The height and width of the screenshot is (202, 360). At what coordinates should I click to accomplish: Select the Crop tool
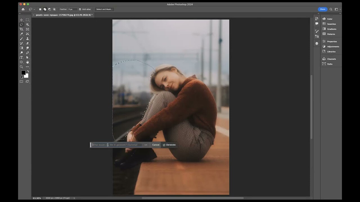[21, 29]
